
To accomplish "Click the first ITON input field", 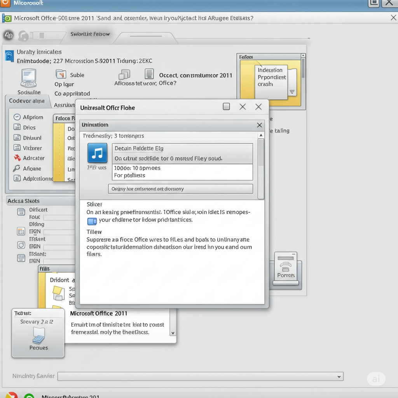I will coord(59,232).
